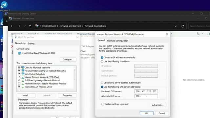The height and width of the screenshot is (118, 210).
Task: Close the TCP/IPv4 Properties dialog
Action: coord(167,34)
